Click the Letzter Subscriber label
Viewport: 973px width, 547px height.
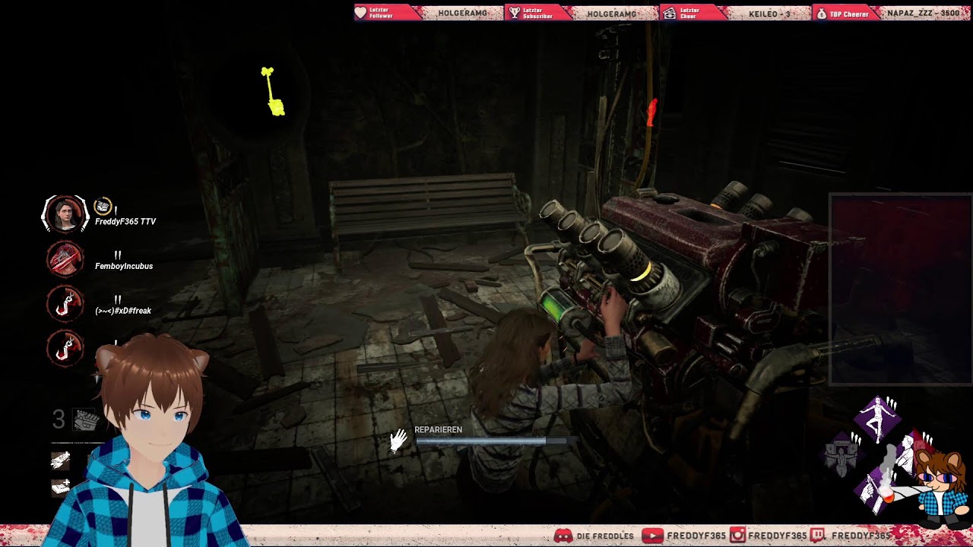pyautogui.click(x=538, y=13)
